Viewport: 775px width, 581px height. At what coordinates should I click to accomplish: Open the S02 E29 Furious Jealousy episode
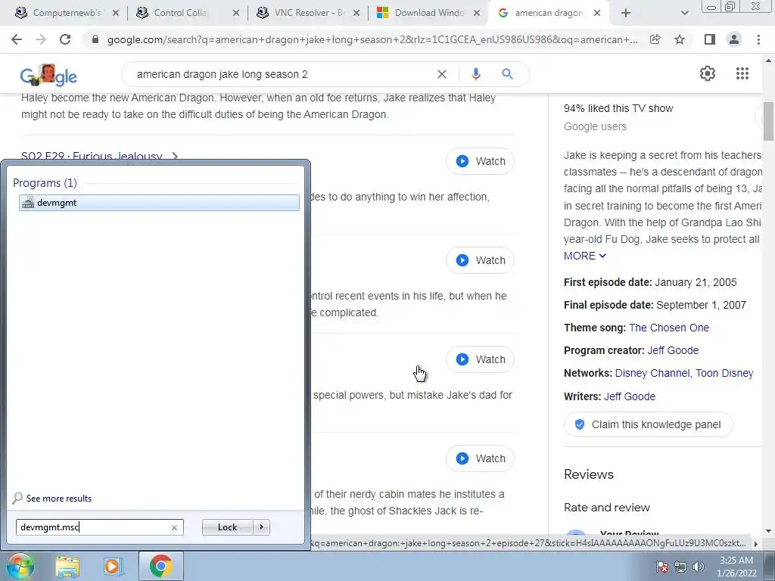[x=92, y=156]
